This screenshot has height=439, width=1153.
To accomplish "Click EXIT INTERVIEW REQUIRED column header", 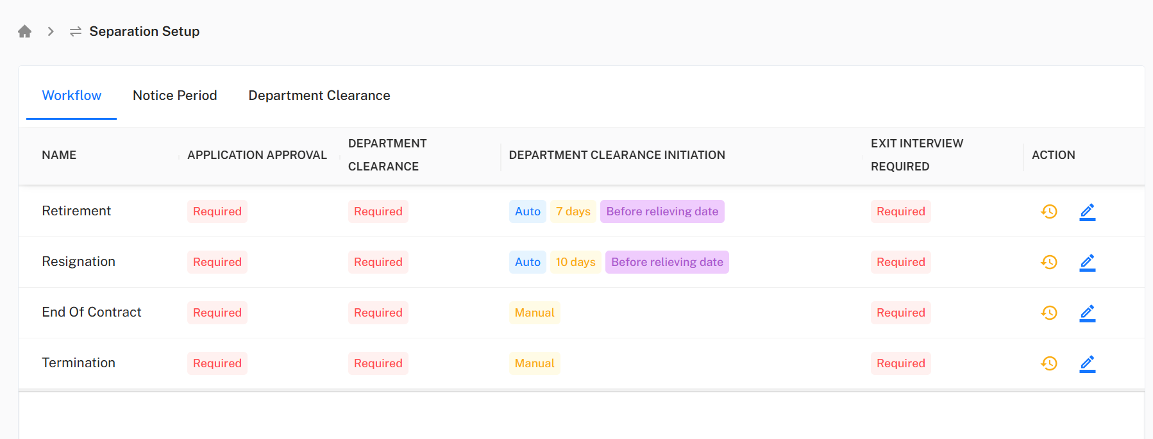I will [x=917, y=155].
